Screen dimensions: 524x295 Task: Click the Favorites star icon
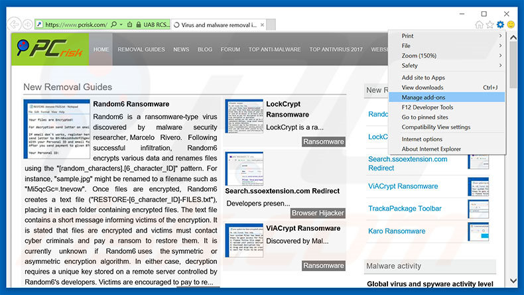[x=490, y=25]
